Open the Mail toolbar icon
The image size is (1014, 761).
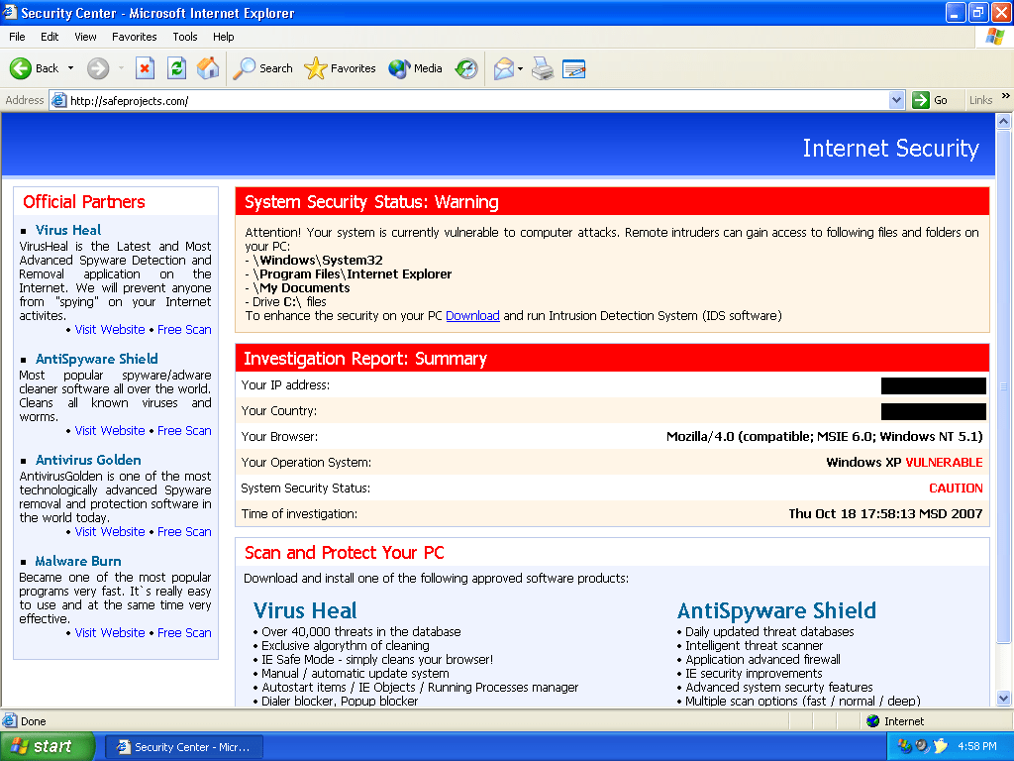503,68
